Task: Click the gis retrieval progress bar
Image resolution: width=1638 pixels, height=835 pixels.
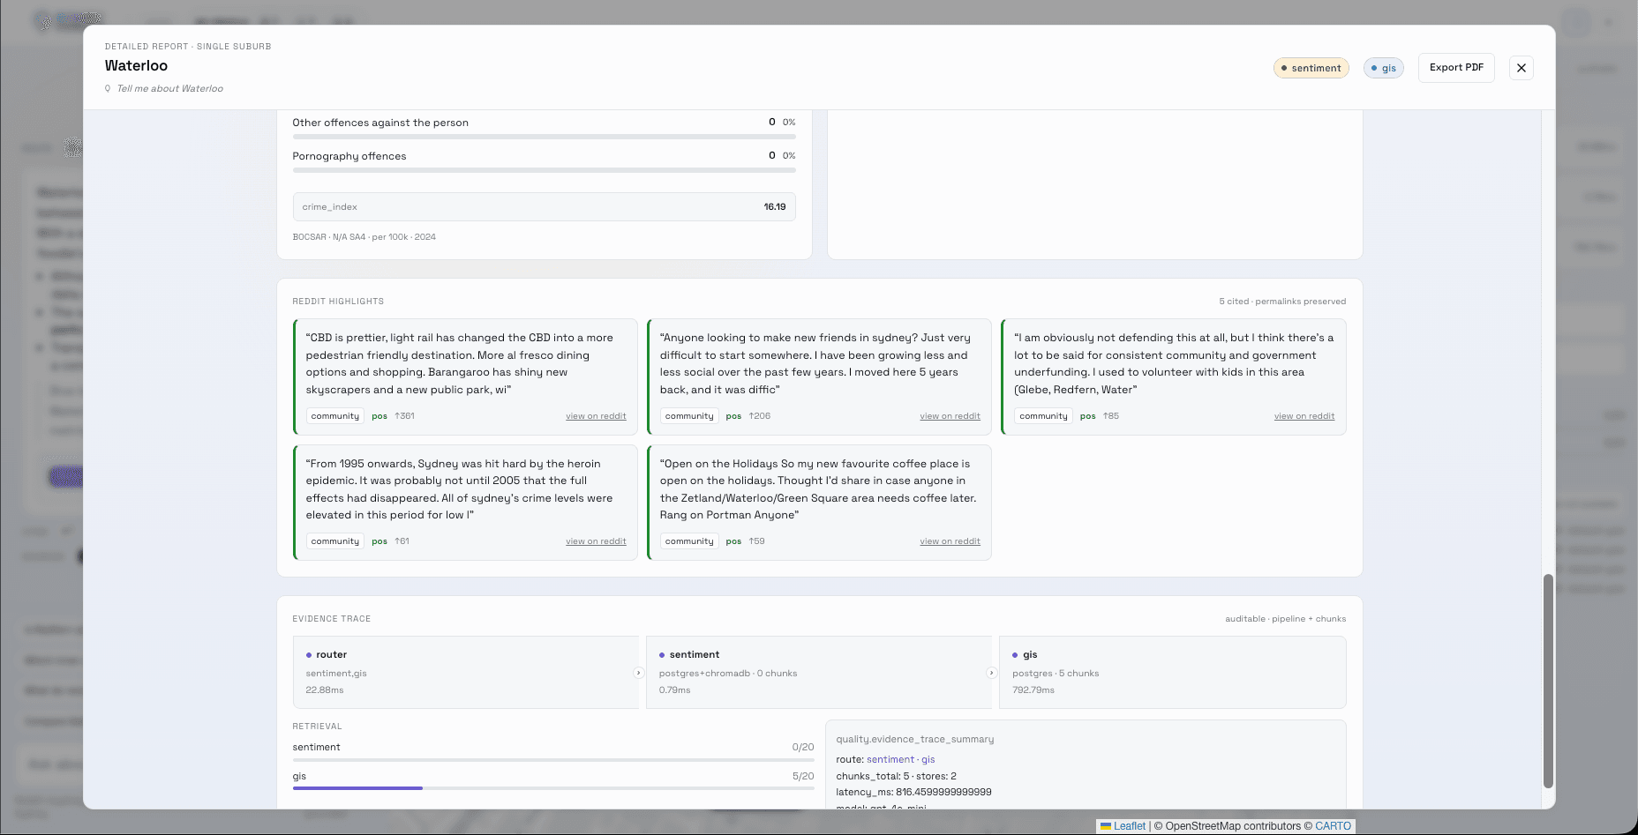Action: [x=553, y=788]
